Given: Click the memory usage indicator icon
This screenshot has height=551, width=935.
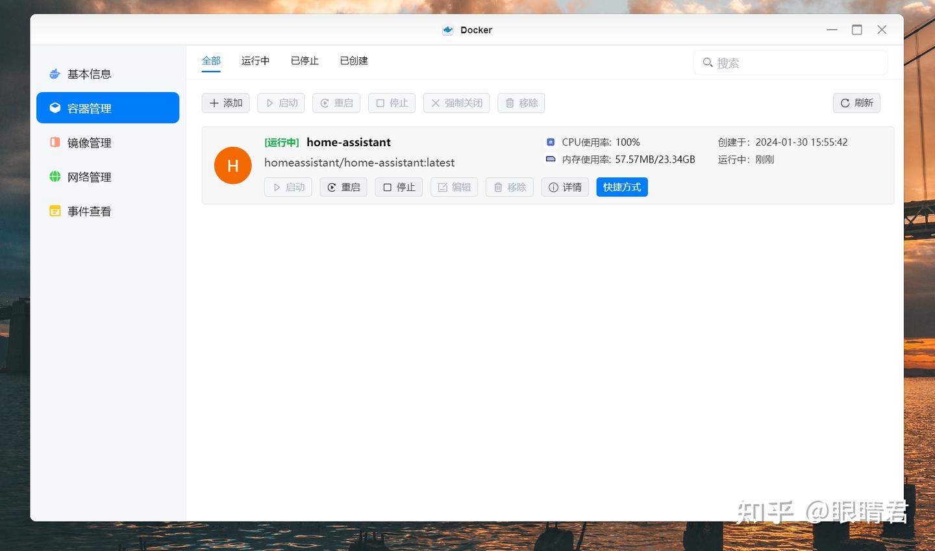Looking at the screenshot, I should (550, 159).
